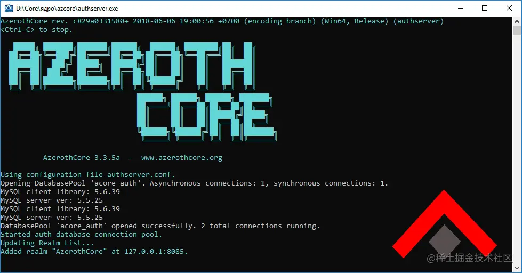Click 'Started auth database connection pool.' line
This screenshot has width=522, height=273.
click(81, 235)
